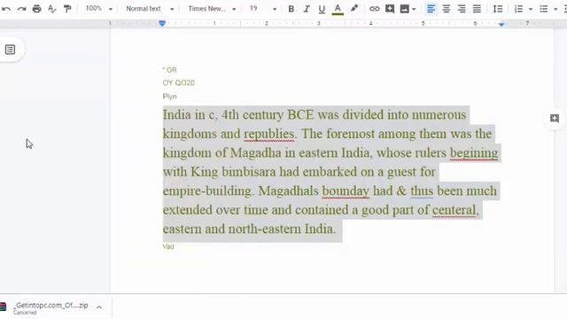Toggle underline formatting
567x319 pixels.
click(322, 9)
